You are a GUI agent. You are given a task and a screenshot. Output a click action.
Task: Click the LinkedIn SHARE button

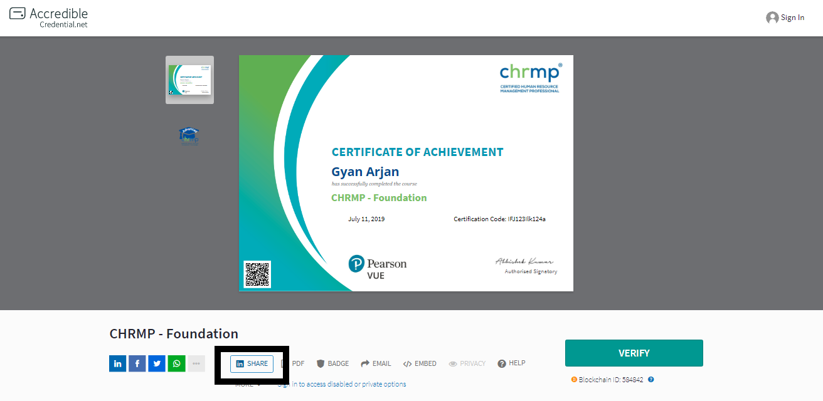coord(252,364)
